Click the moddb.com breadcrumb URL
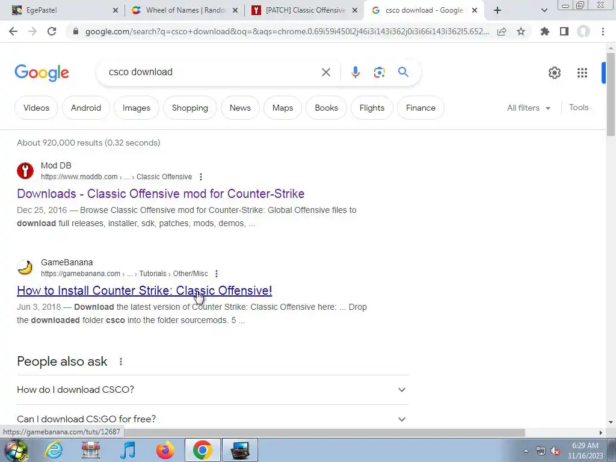Screen dimensions: 616x462 116,177
